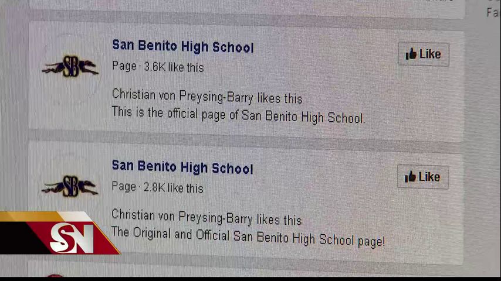501x281 pixels.
Task: Select 'Page · 2.8K like this' text
Action: (x=158, y=187)
